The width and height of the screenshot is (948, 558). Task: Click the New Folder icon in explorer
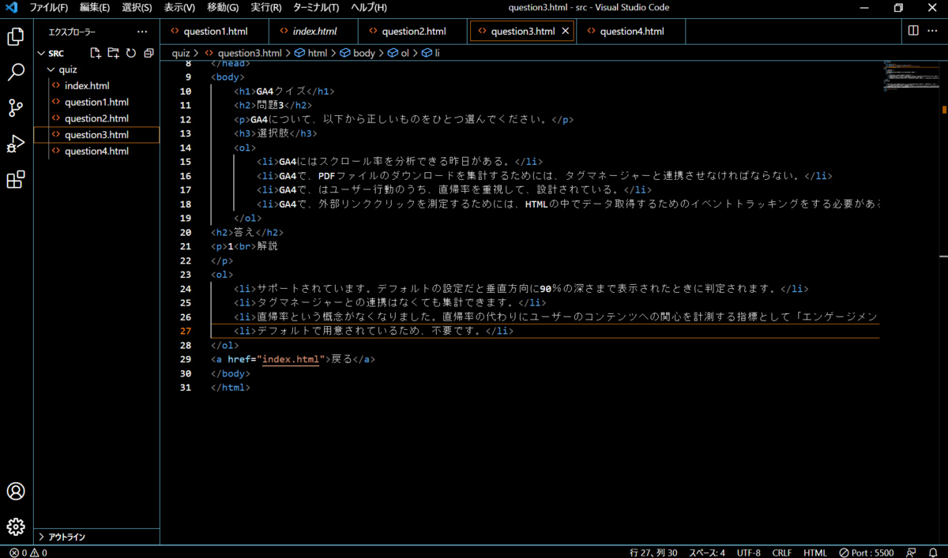click(x=113, y=53)
